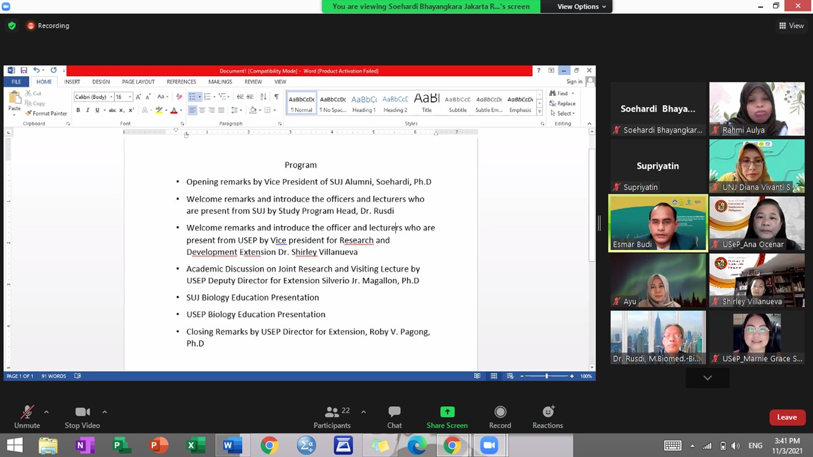813x457 pixels.
Task: Click the Sort icon in Paragraph group
Action: (263, 97)
